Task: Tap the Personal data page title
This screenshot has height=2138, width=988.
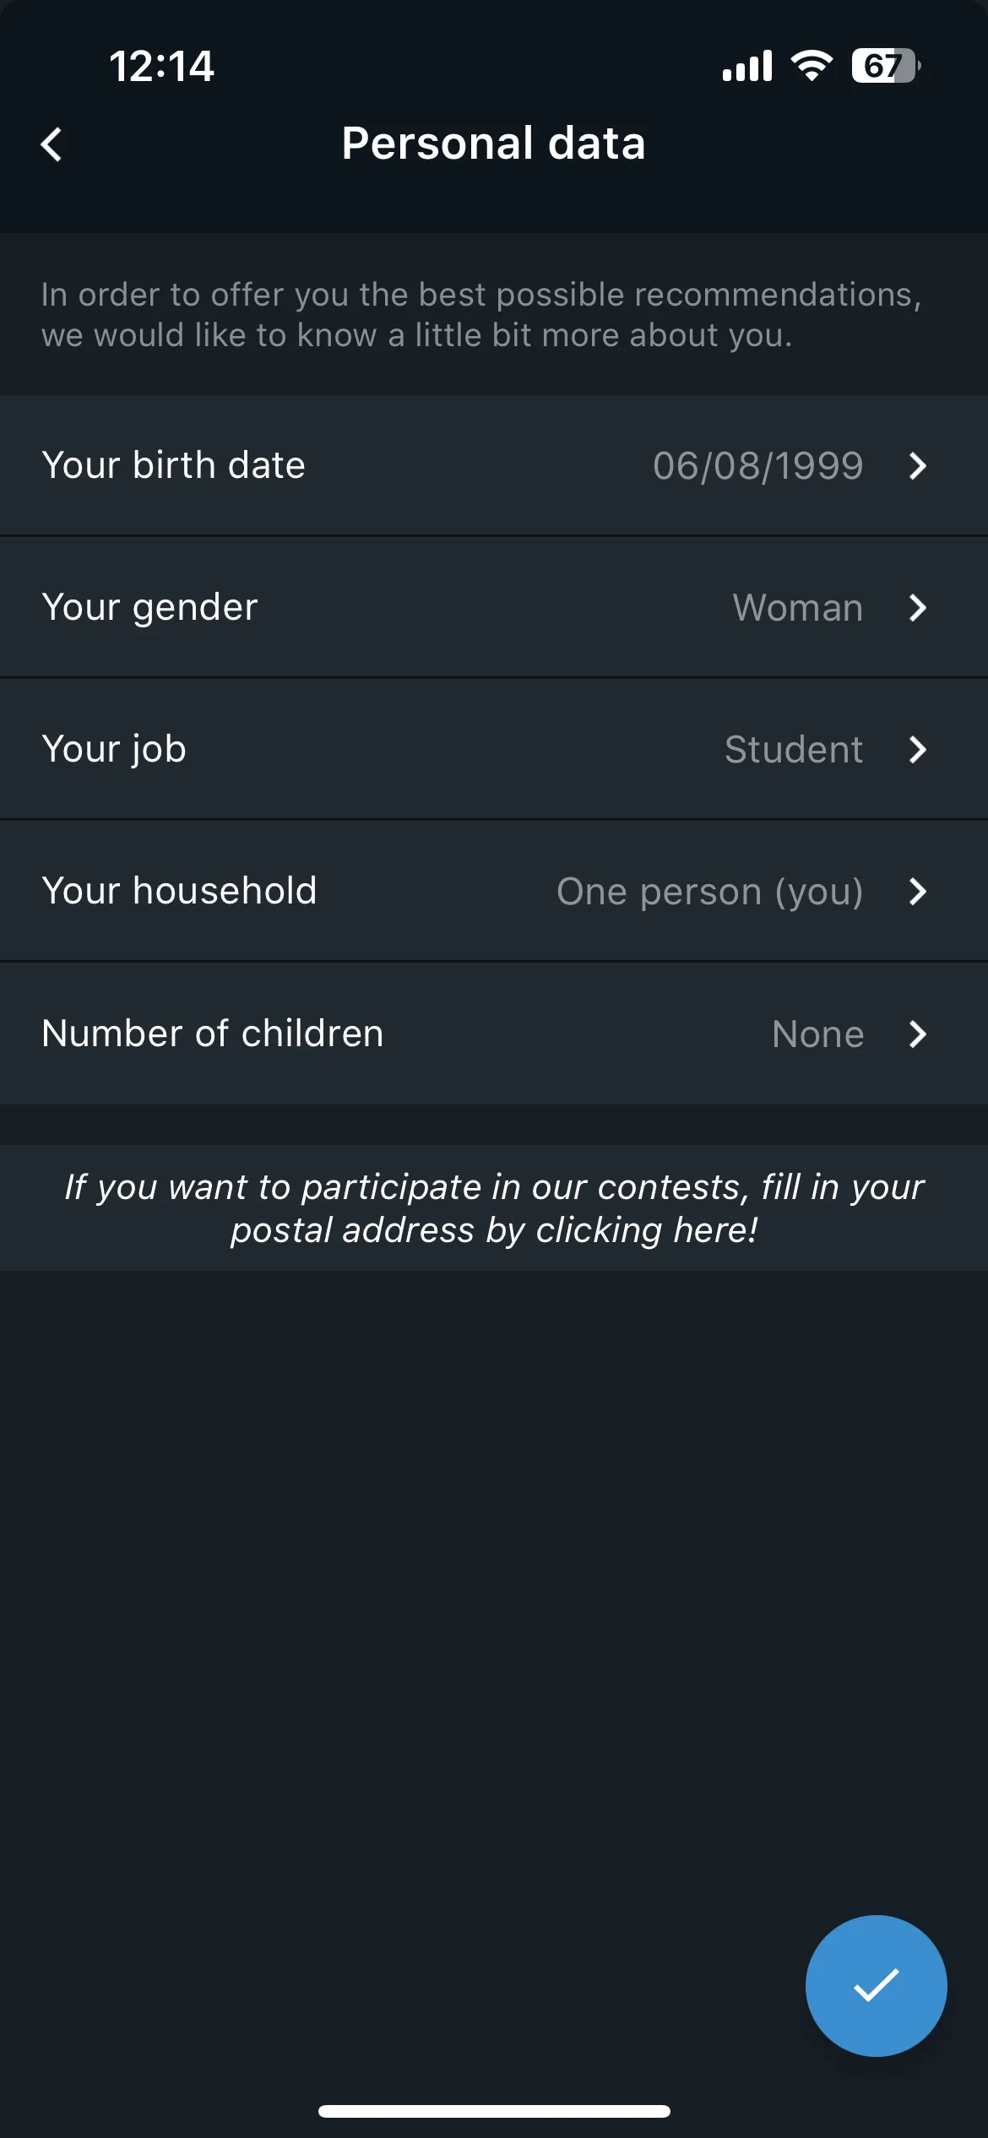Action: point(494,144)
